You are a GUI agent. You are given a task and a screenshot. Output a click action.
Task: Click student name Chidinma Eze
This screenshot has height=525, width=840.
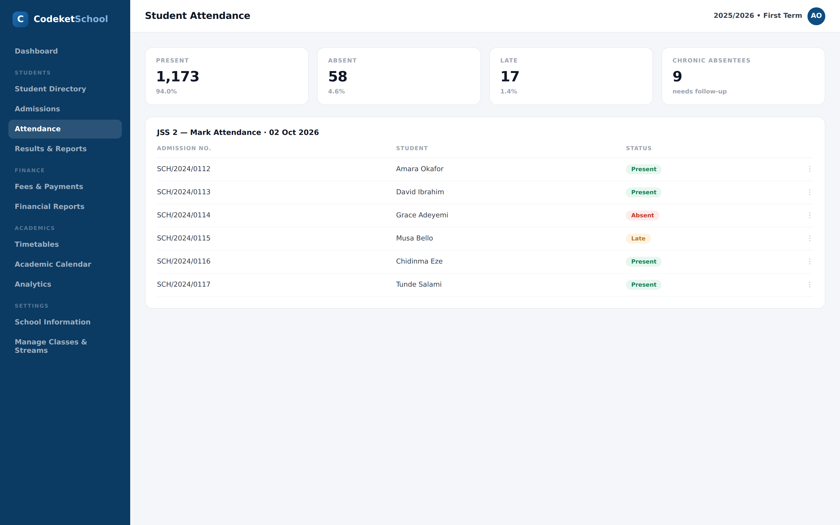tap(419, 261)
